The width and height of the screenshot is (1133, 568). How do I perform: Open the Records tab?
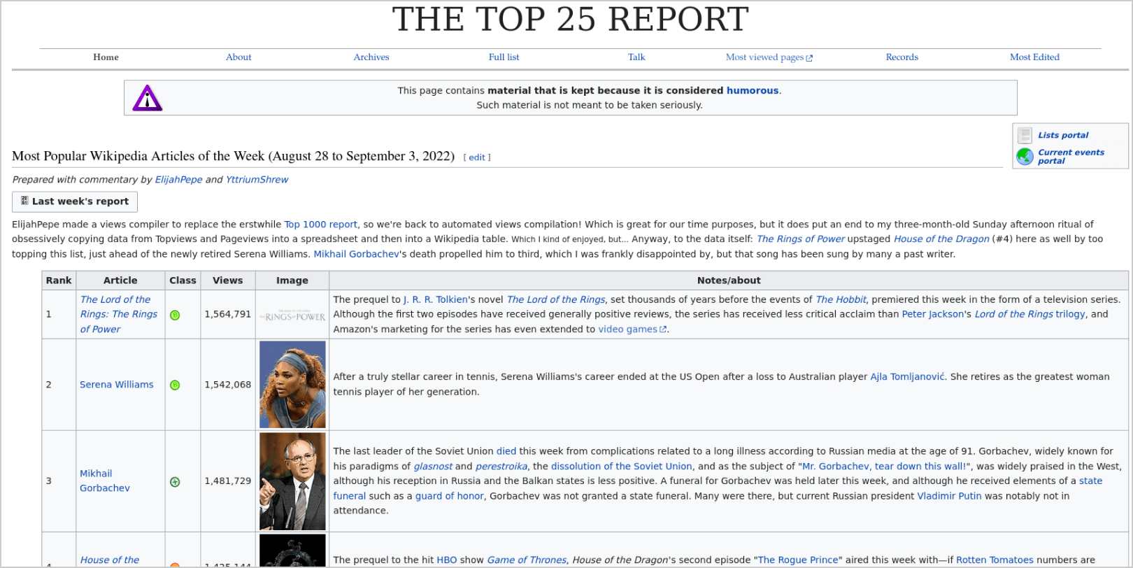click(x=902, y=57)
